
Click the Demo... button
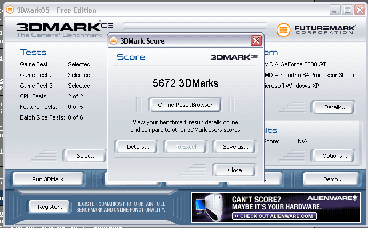tap(332, 179)
